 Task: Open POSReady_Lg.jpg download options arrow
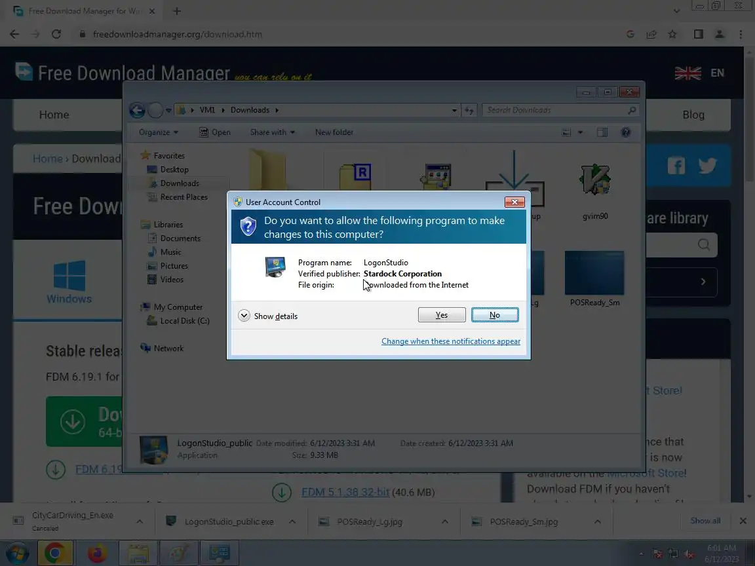pyautogui.click(x=445, y=521)
